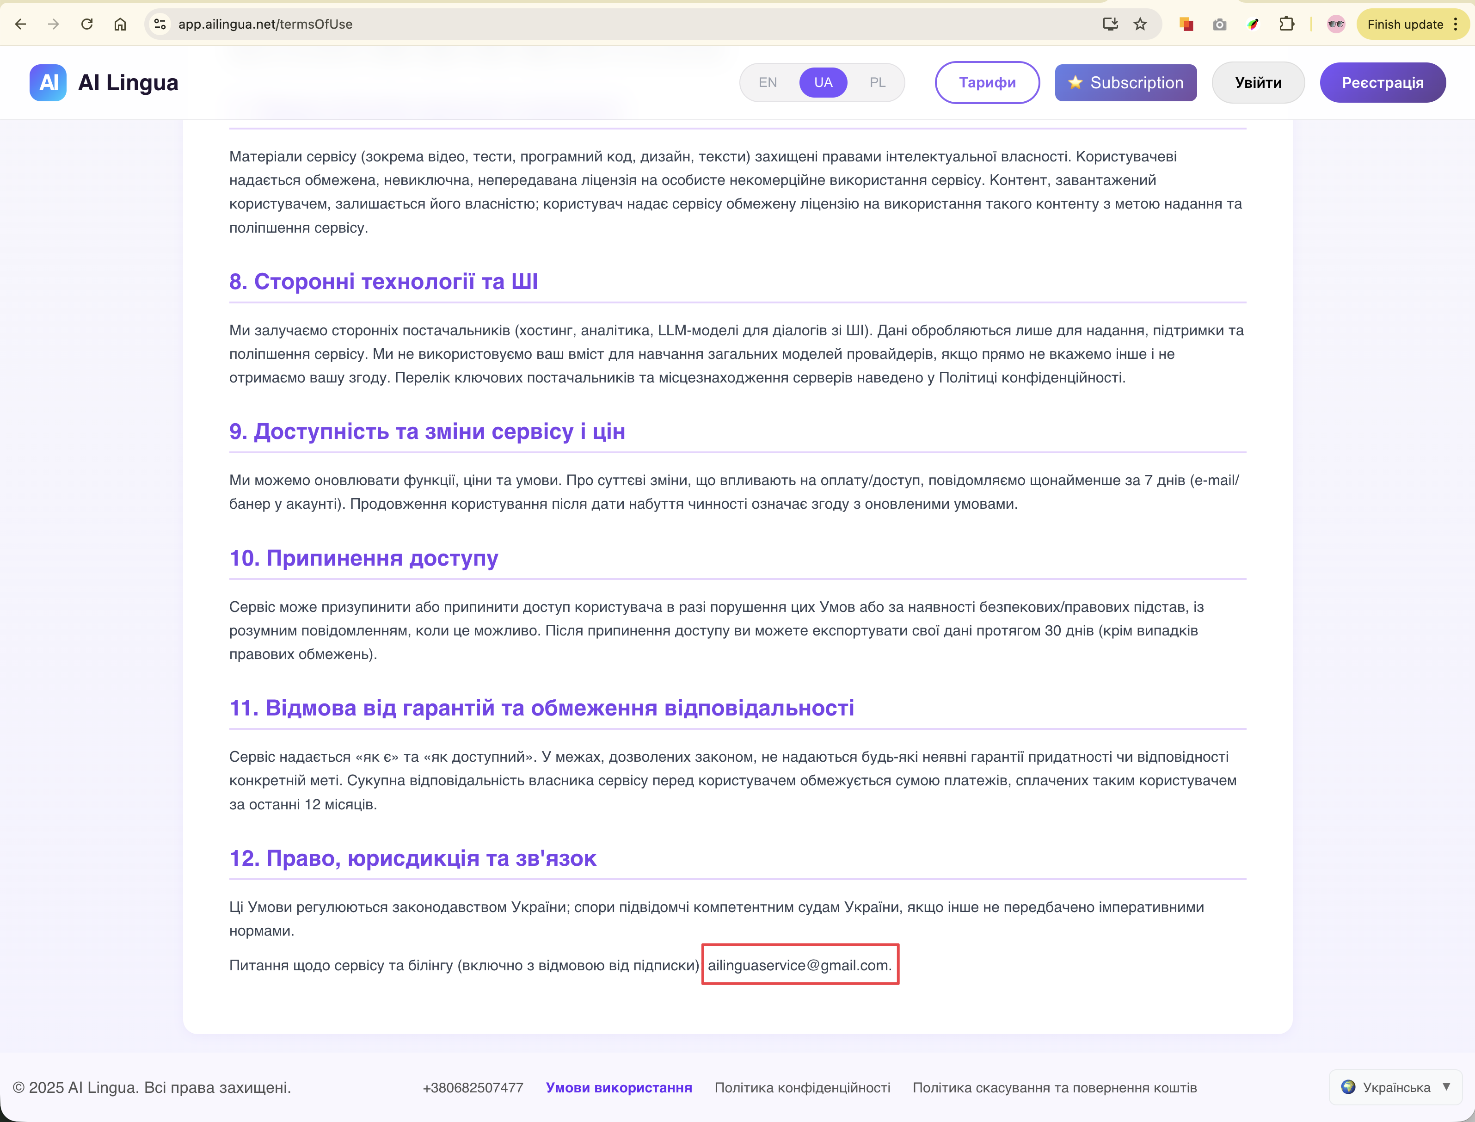Click the AI Lingua logo icon
Image resolution: width=1475 pixels, height=1122 pixels.
[48, 83]
